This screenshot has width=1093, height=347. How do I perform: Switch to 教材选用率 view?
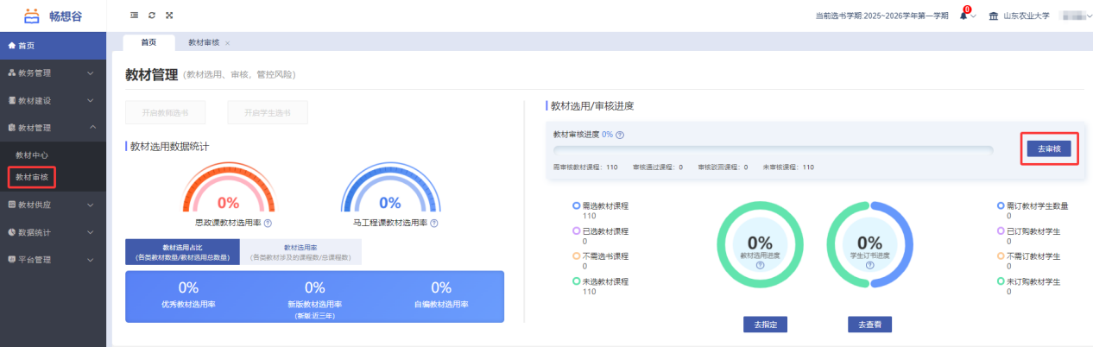pyautogui.click(x=299, y=252)
